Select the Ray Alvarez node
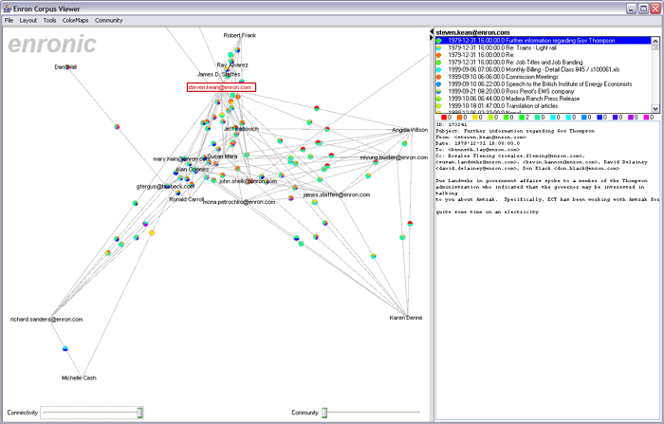The width and height of the screenshot is (664, 424). click(232, 65)
